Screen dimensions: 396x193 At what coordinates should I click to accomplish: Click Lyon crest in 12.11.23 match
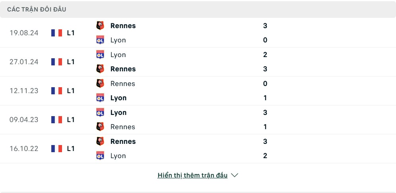100,98
